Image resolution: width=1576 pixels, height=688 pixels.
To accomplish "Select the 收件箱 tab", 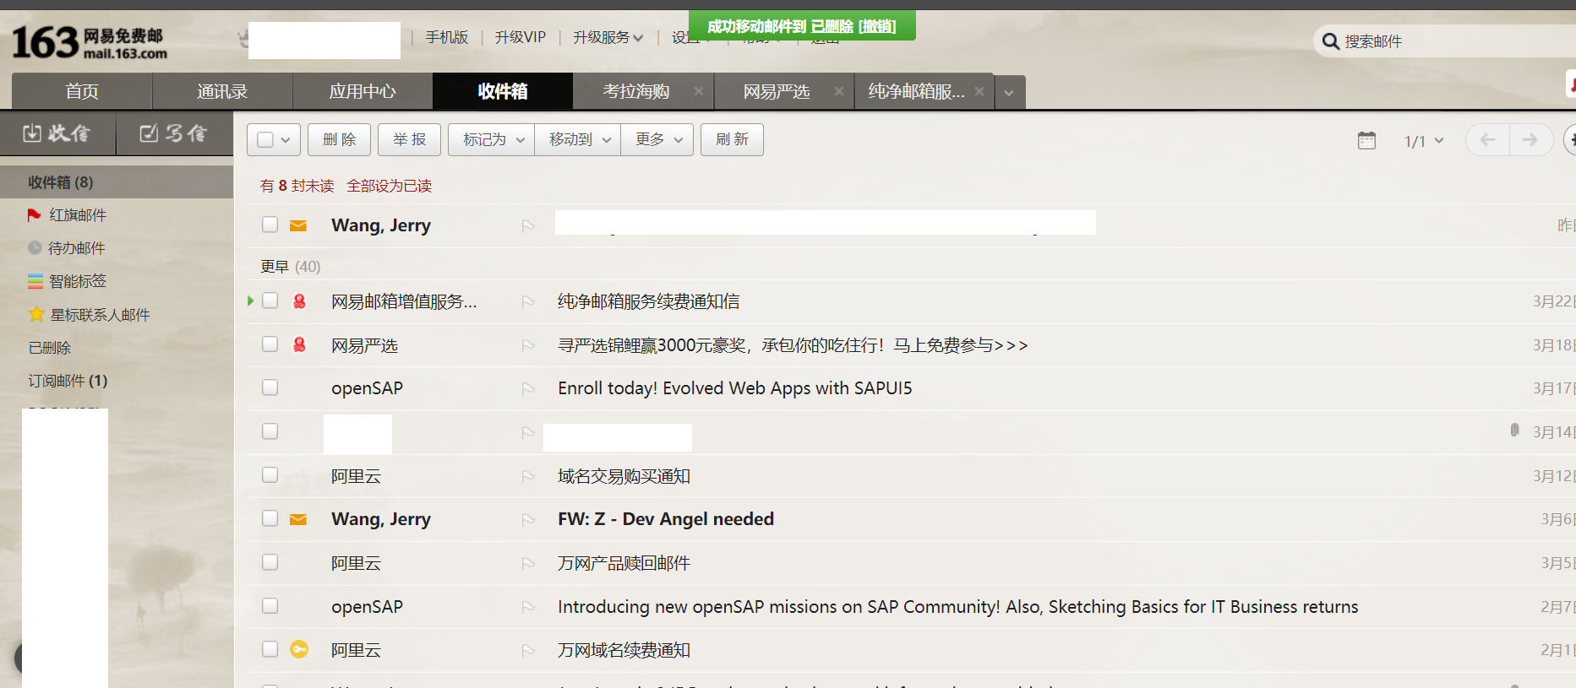I will point(503,91).
